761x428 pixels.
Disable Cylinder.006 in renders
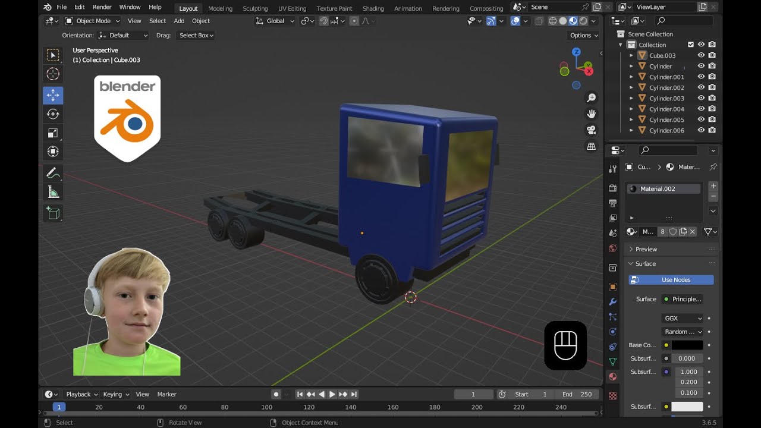(x=712, y=130)
